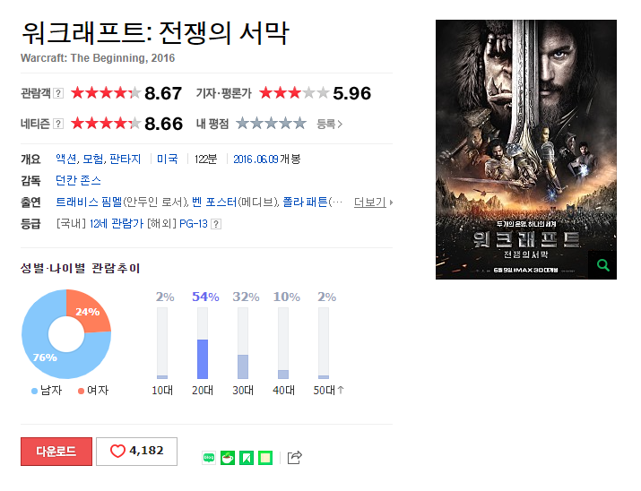Like the movie with the heart button
Image resolution: width=641 pixels, height=491 pixels.
pos(136,452)
